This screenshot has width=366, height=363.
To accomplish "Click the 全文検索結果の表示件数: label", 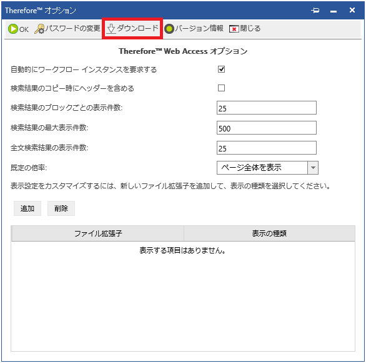I will click(x=49, y=148).
